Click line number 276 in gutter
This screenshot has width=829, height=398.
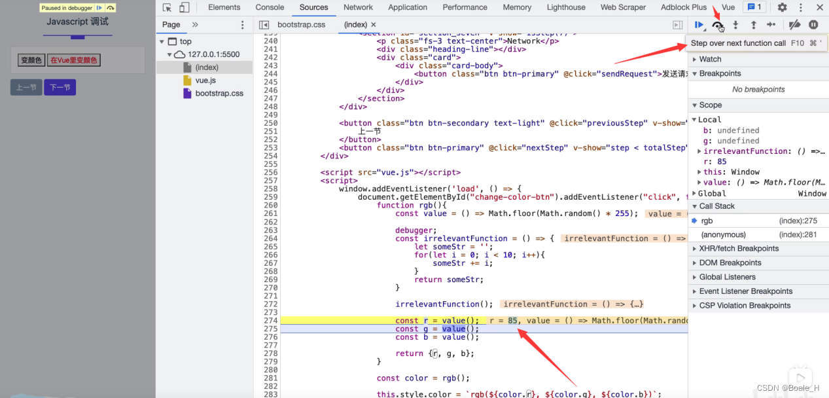click(x=270, y=337)
